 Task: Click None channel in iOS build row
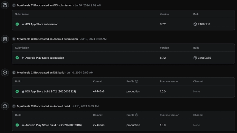pos(196,92)
